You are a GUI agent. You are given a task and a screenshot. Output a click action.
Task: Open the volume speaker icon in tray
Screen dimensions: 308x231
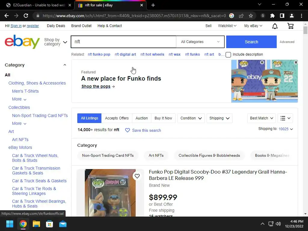(x=278, y=224)
